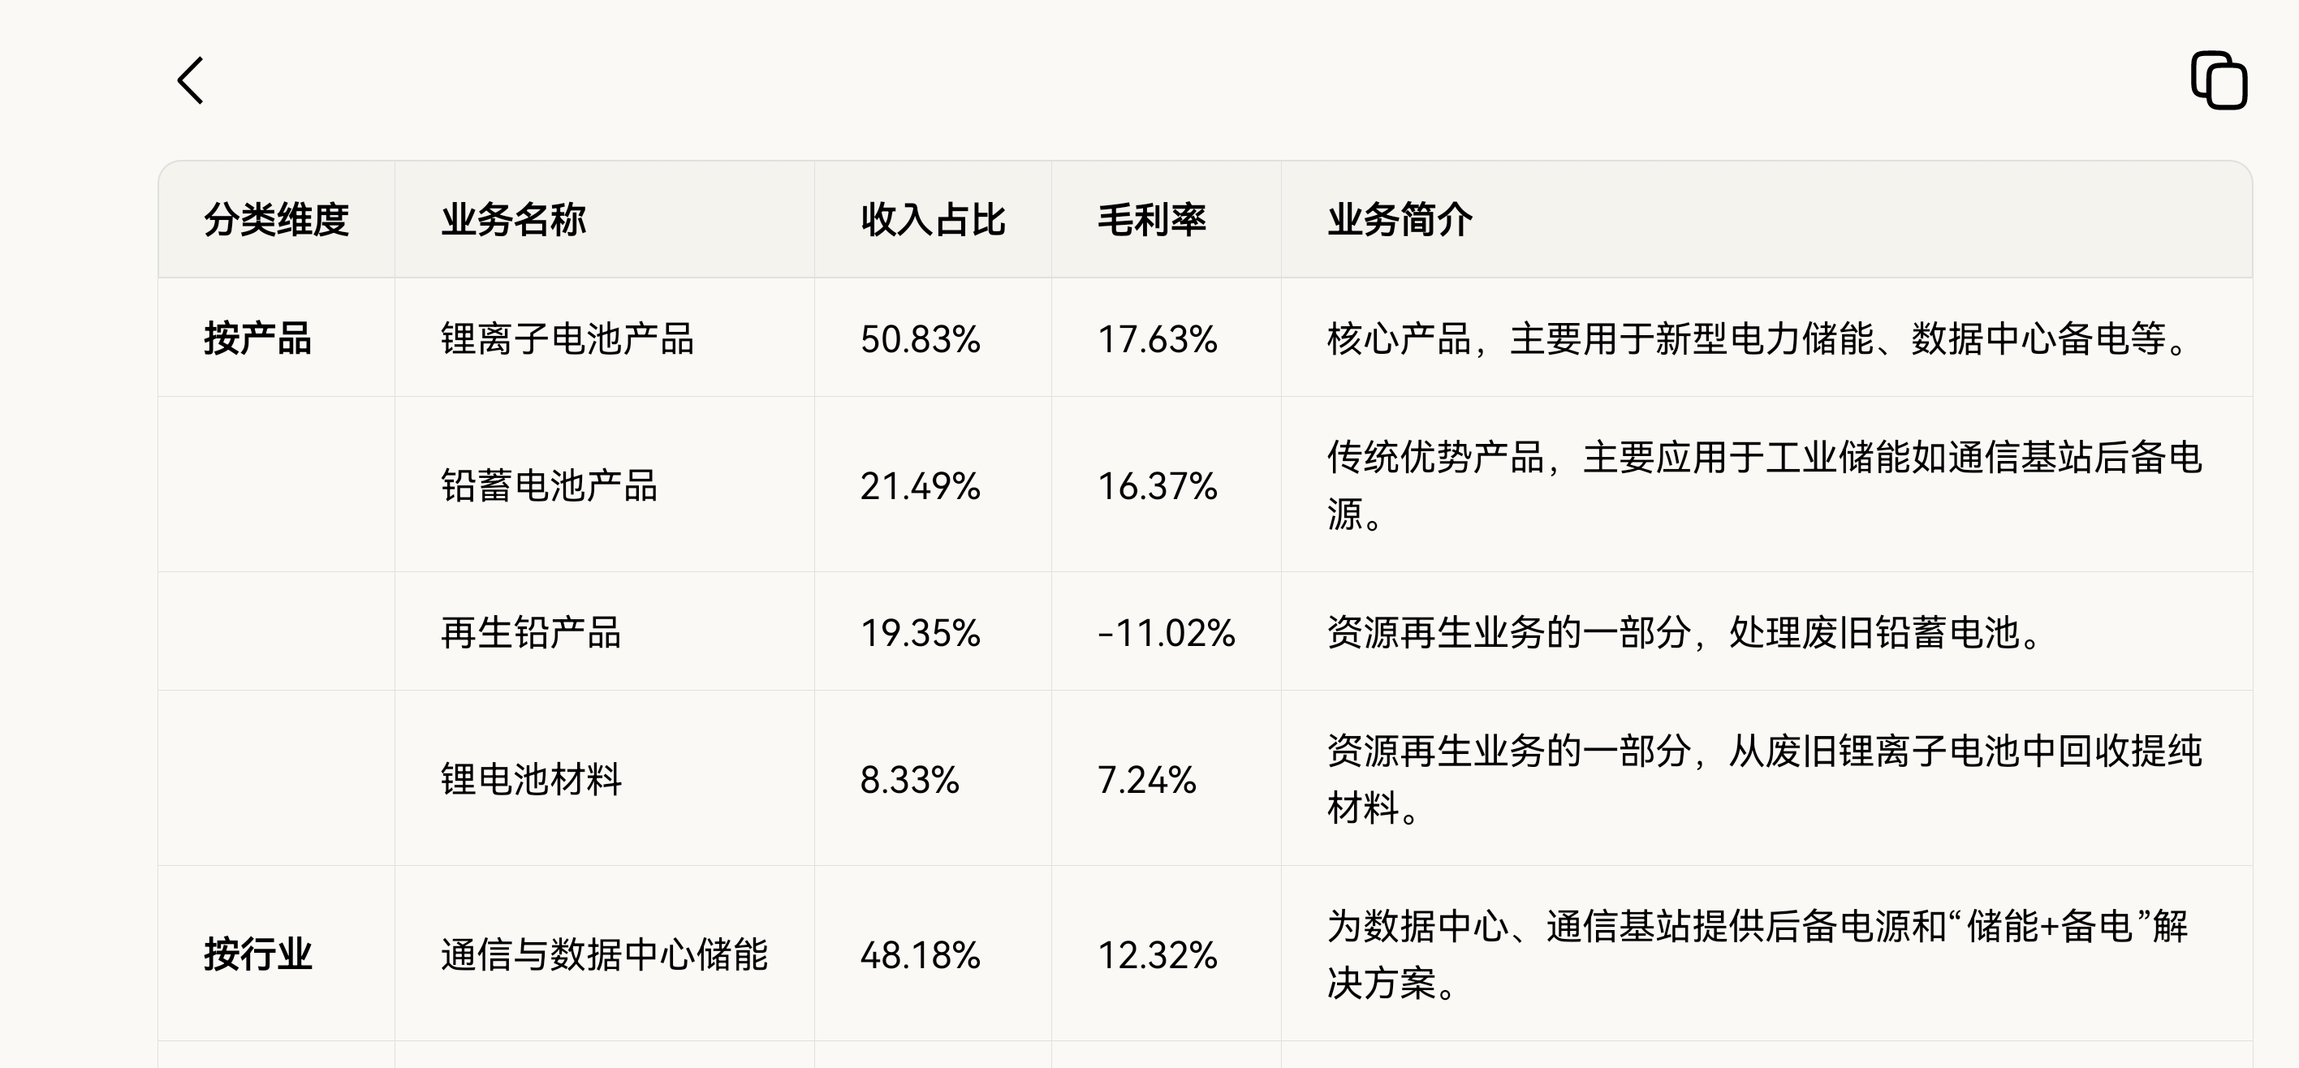Image resolution: width=2299 pixels, height=1068 pixels.
Task: Select the 分类维度 column header
Action: (x=276, y=219)
